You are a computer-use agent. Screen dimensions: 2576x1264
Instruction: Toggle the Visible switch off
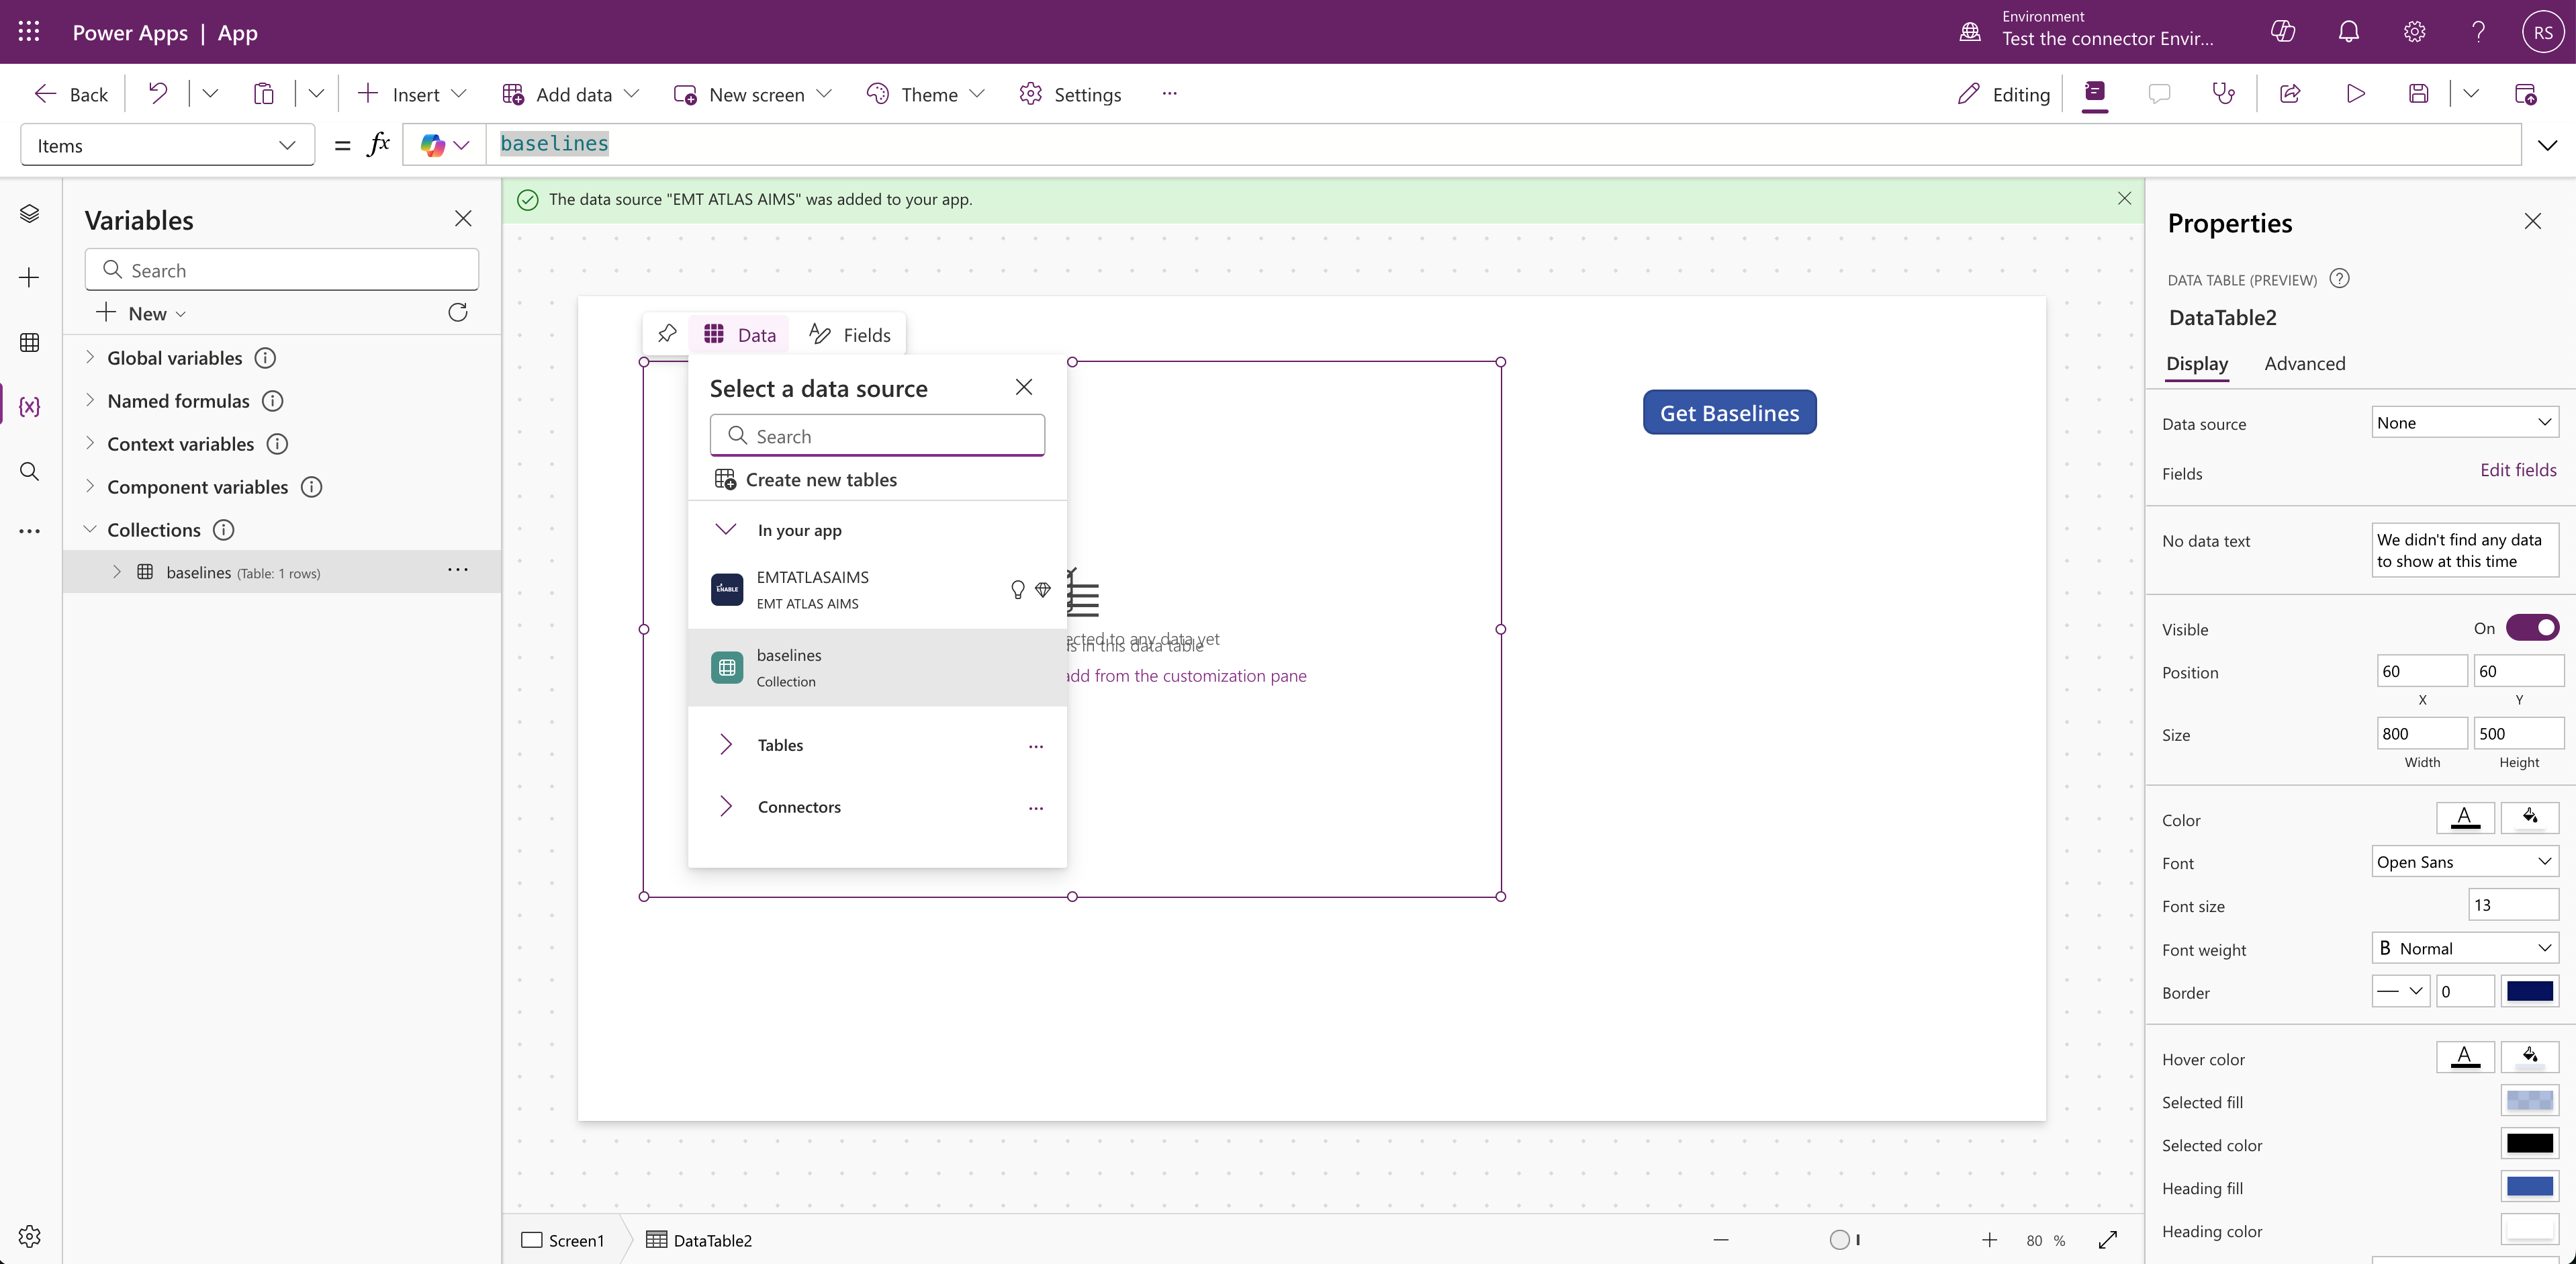[x=2531, y=628]
